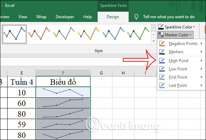Screen dimensions: 206x140
Task: Select column F header
Action: coord(63,73)
